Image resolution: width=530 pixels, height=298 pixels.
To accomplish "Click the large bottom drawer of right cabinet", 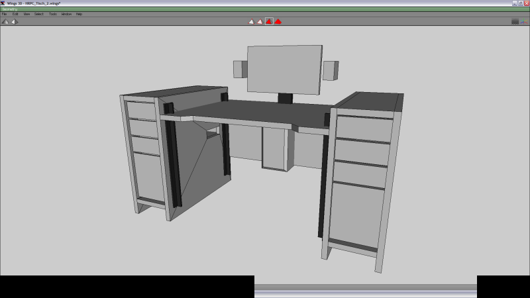I will (355, 215).
